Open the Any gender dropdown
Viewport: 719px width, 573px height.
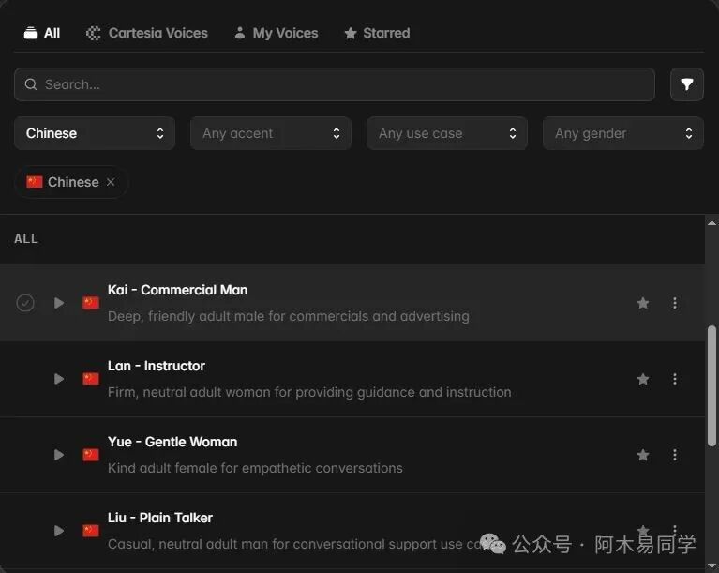click(622, 133)
